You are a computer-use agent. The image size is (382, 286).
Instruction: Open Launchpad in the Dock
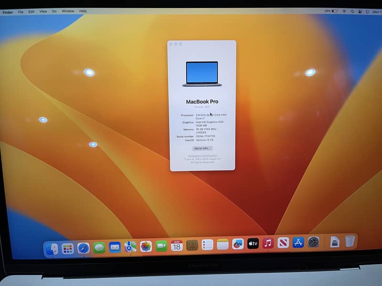pos(67,248)
